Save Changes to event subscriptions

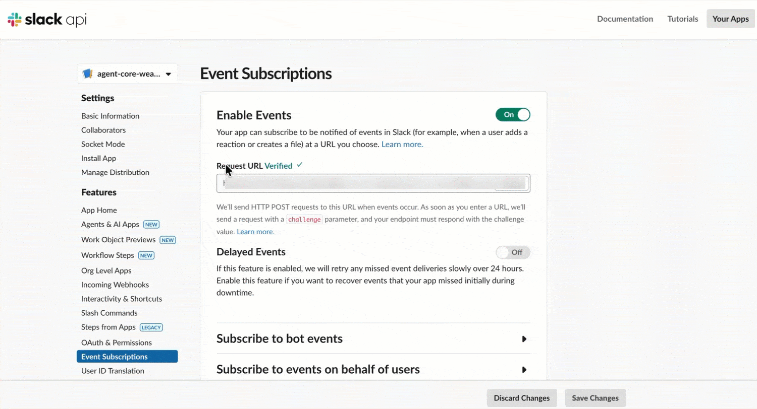click(x=594, y=397)
